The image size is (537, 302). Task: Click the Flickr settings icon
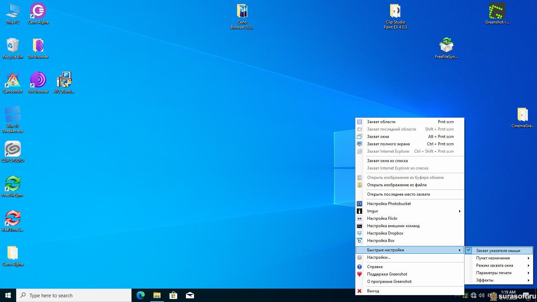coord(359,218)
